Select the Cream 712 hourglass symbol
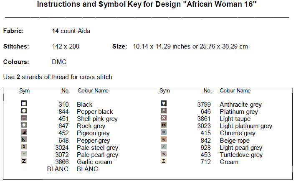Image resolution: width=296 pixels, height=182 pixels. click(164, 161)
